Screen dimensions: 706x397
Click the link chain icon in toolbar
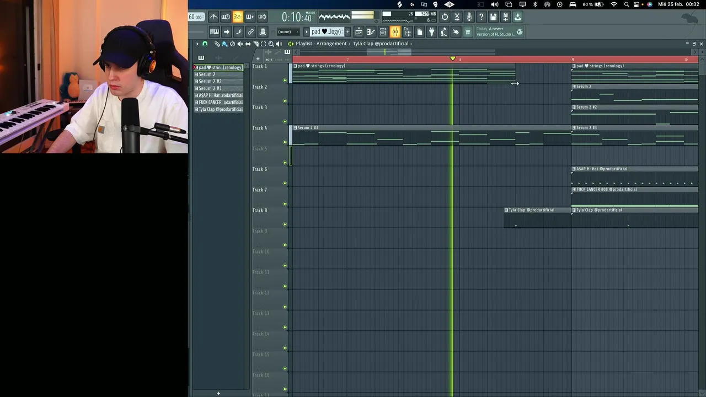coord(250,31)
